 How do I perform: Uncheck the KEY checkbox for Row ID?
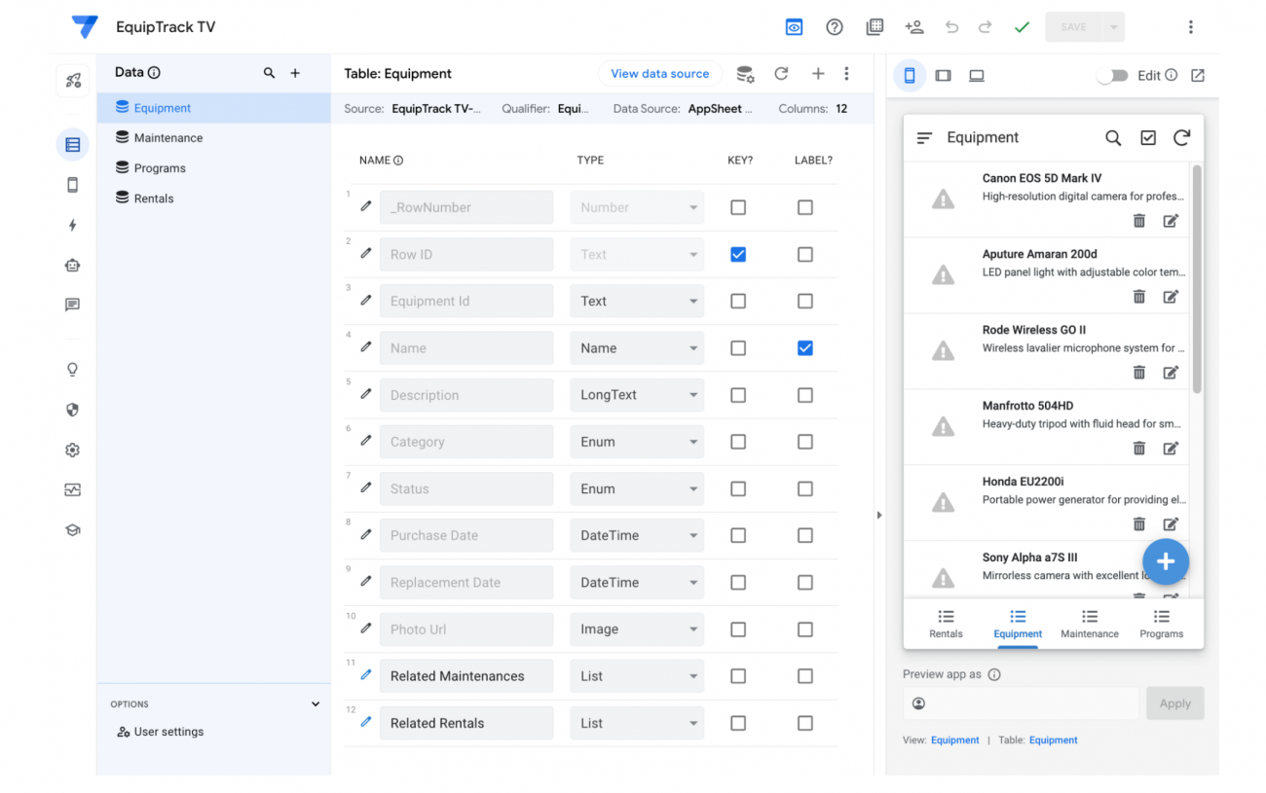[x=738, y=254]
